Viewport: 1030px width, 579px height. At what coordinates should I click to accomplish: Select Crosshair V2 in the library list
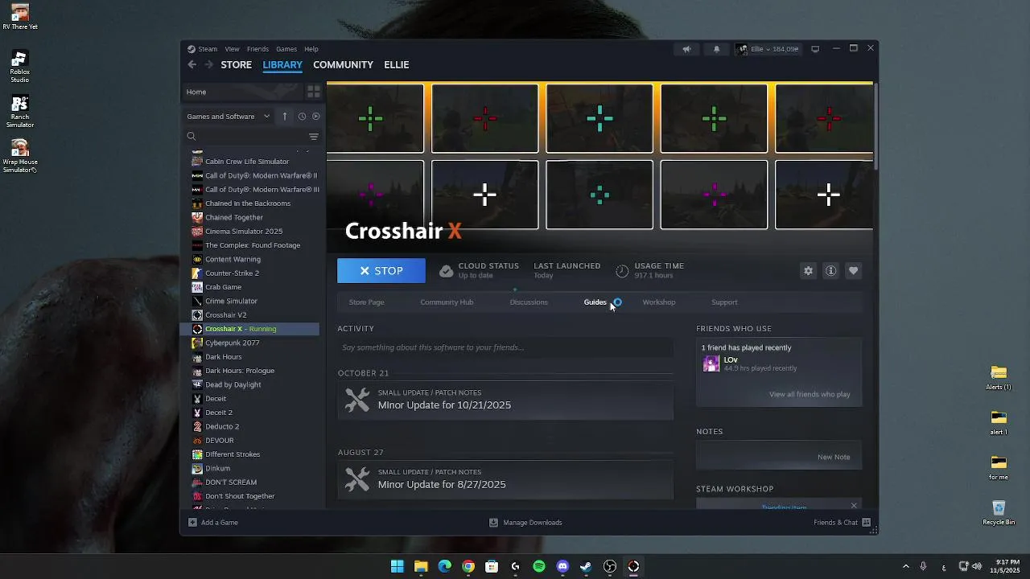click(x=225, y=315)
